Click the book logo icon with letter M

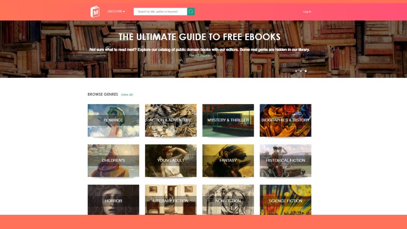point(95,12)
